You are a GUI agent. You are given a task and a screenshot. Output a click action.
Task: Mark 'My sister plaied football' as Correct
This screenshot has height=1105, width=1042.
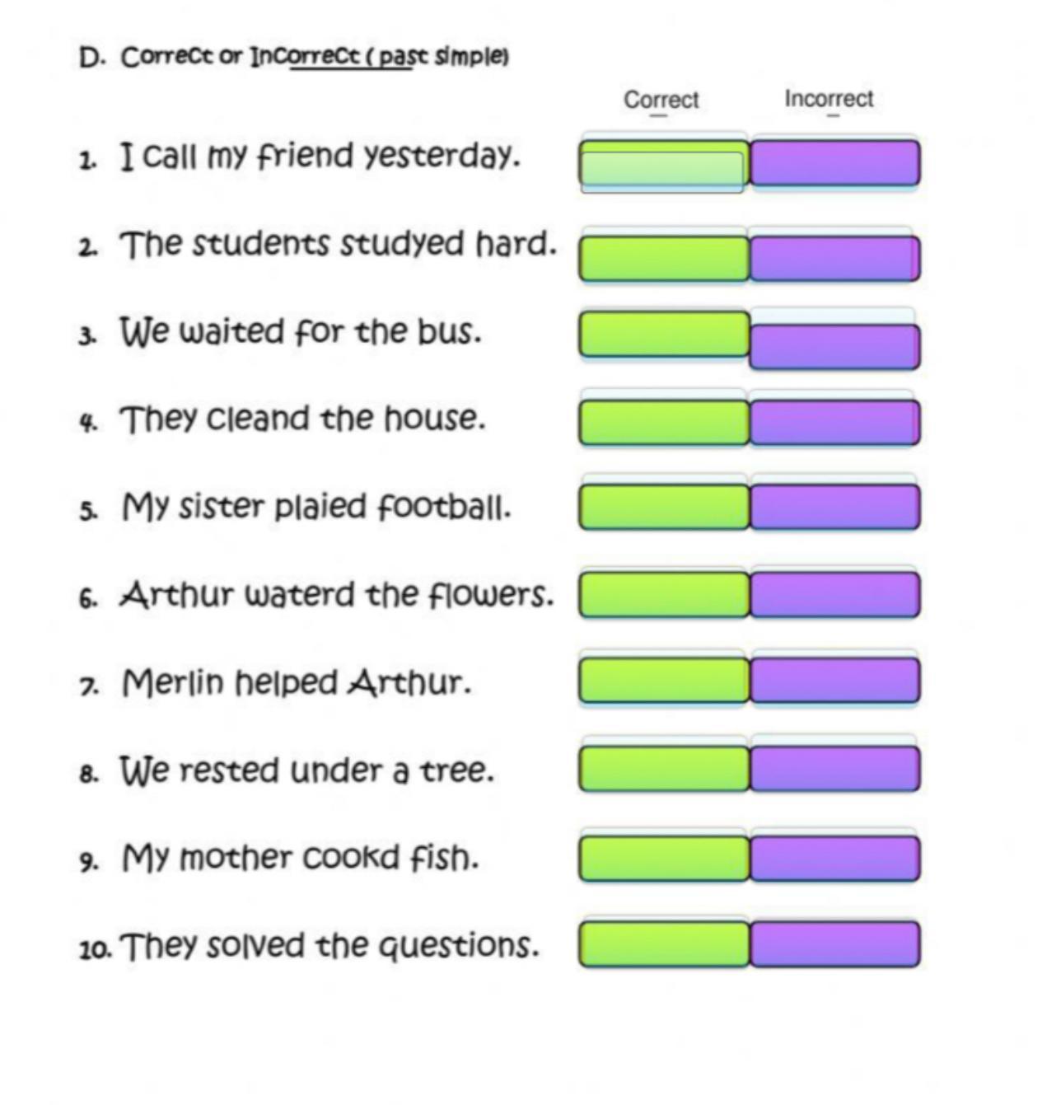[664, 507]
